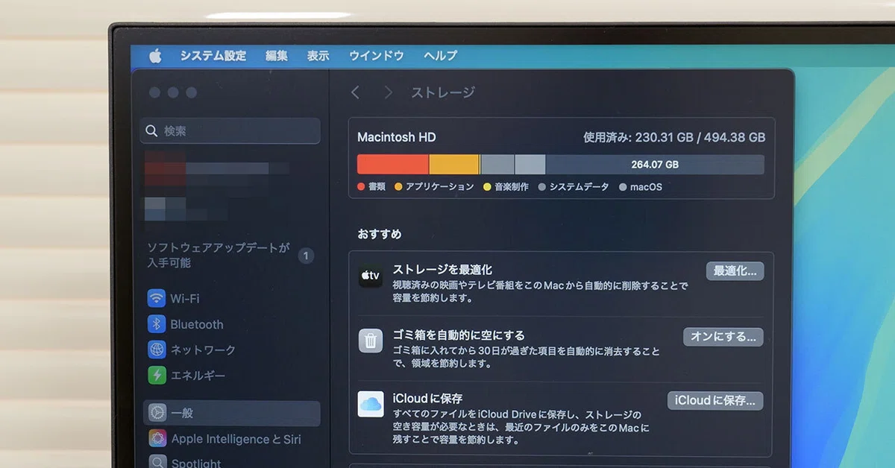Image resolution: width=895 pixels, height=468 pixels.
Task: Select ネットワーク label in sidebar
Action: tap(203, 350)
